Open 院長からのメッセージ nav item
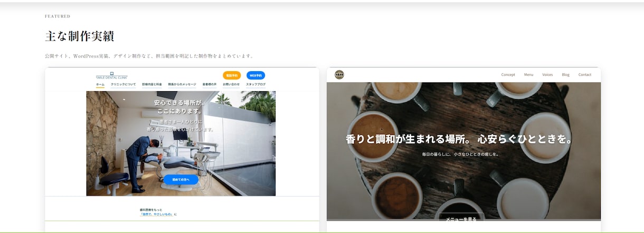Screen dimensions: 644x233 (182, 84)
